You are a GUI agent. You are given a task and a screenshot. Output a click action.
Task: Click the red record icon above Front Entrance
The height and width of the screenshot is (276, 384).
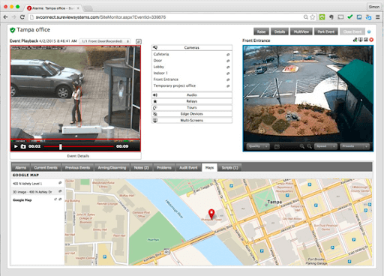coord(371,40)
